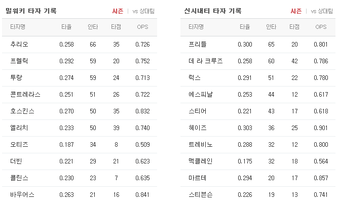This screenshot has width=337, height=208.
Task: Click 타율 column header in 밀워키 table
Action: tap(66, 27)
